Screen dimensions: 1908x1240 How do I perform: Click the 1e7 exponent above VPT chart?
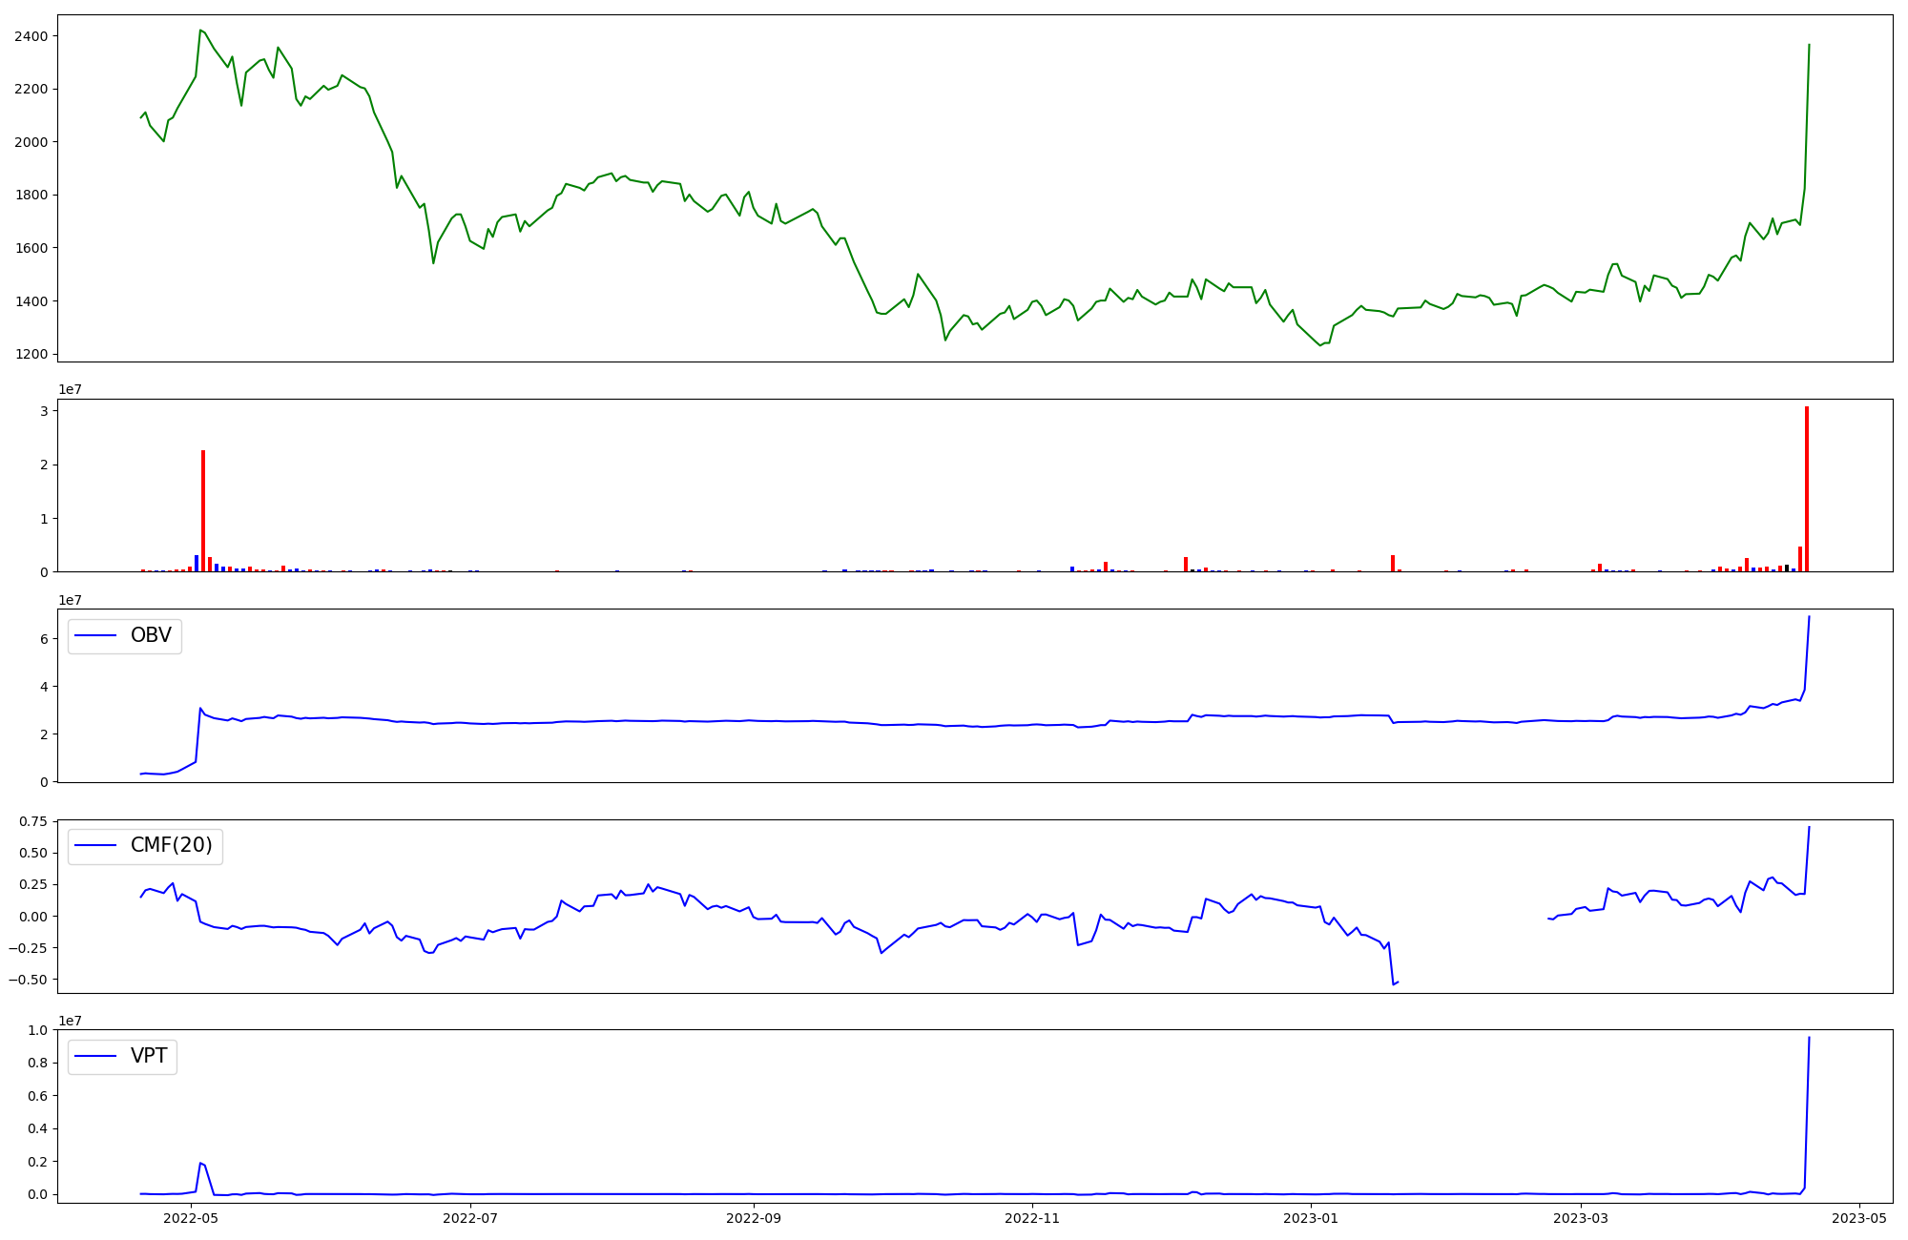[70, 1021]
